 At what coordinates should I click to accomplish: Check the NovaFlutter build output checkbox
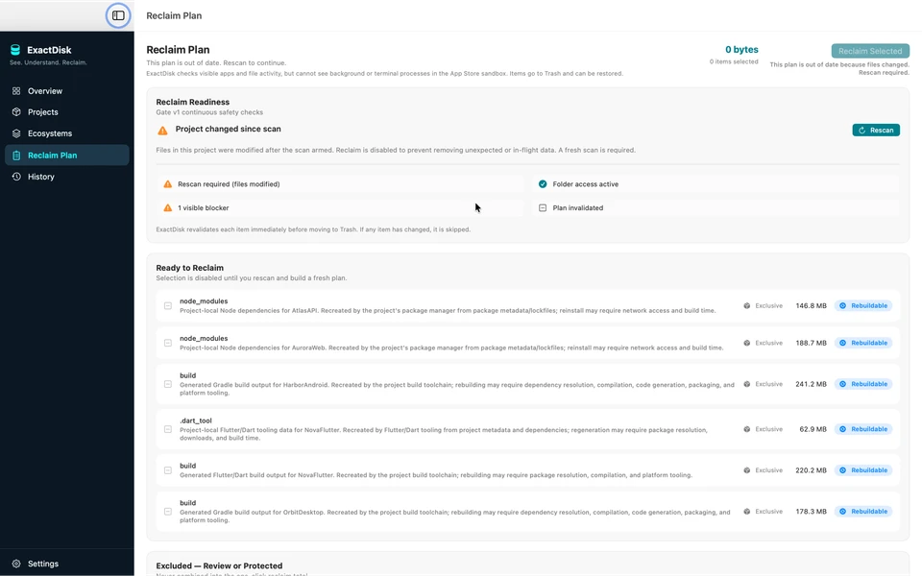(x=167, y=470)
